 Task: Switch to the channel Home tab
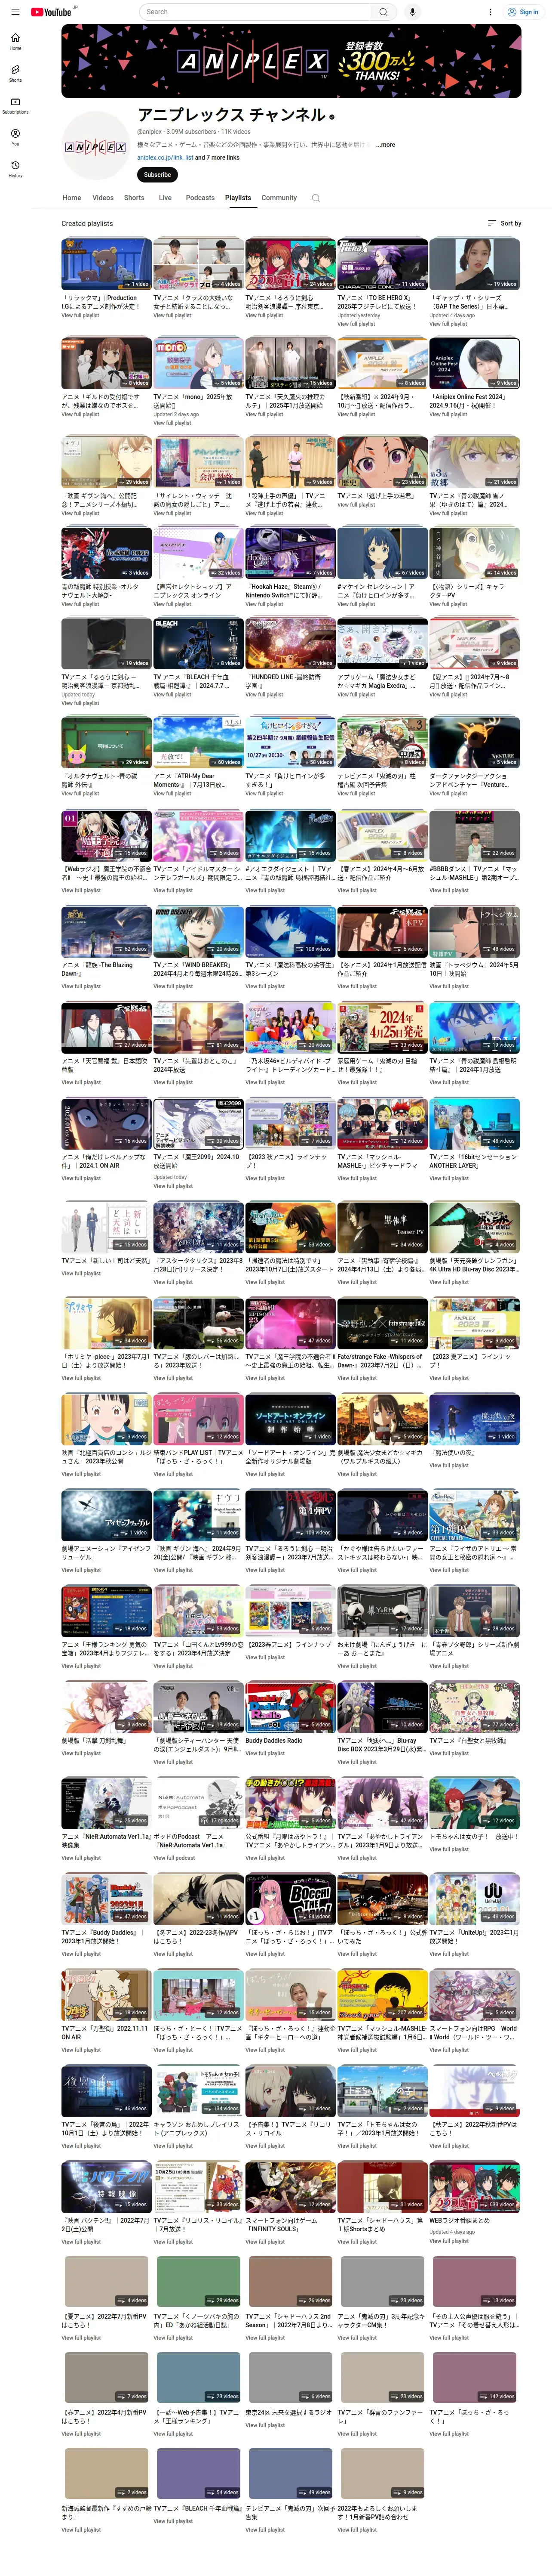click(x=72, y=198)
